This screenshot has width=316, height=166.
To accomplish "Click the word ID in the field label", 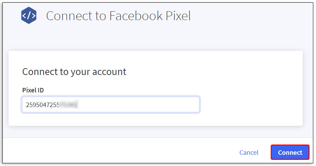I will (41, 90).
